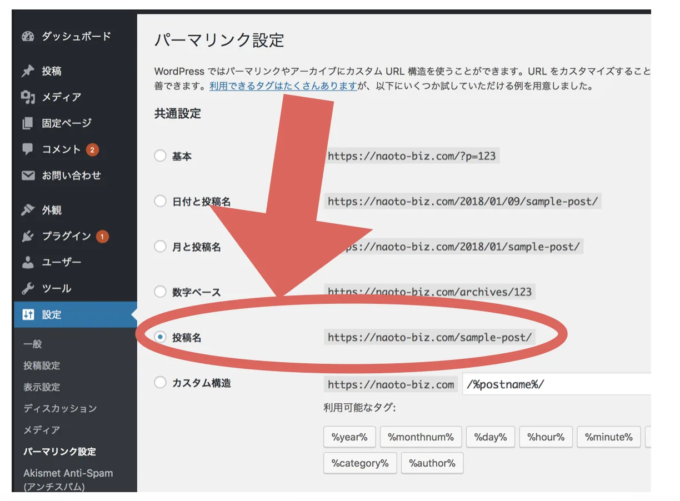Follow the 利用できるタグはたくさんあります link
680x501 pixels.
pos(283,86)
